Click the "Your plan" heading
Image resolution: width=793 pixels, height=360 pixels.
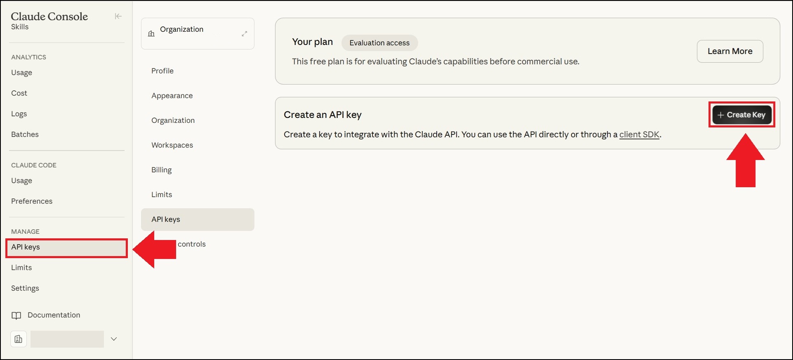click(x=312, y=42)
